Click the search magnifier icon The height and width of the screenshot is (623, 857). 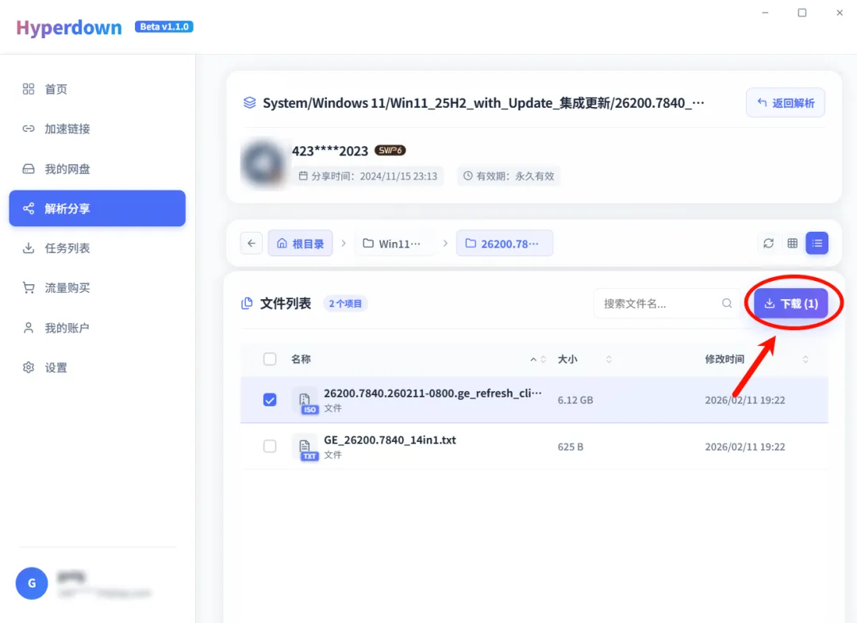point(727,303)
